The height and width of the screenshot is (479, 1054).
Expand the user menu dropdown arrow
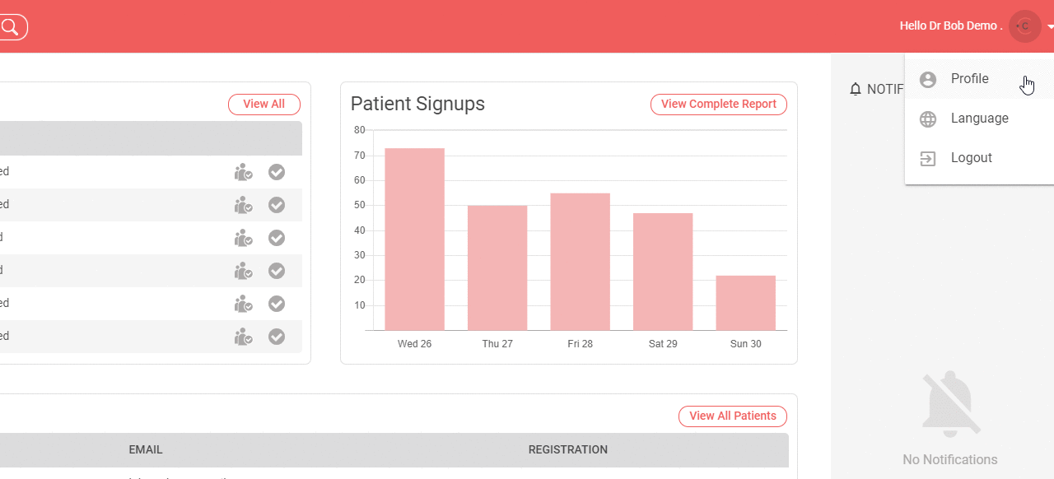pos(1050,27)
